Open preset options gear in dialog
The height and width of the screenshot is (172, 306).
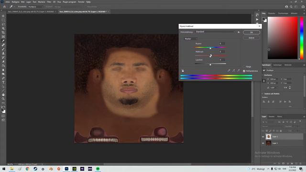coord(239,32)
